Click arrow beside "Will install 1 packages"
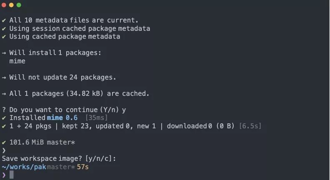 point(4,53)
